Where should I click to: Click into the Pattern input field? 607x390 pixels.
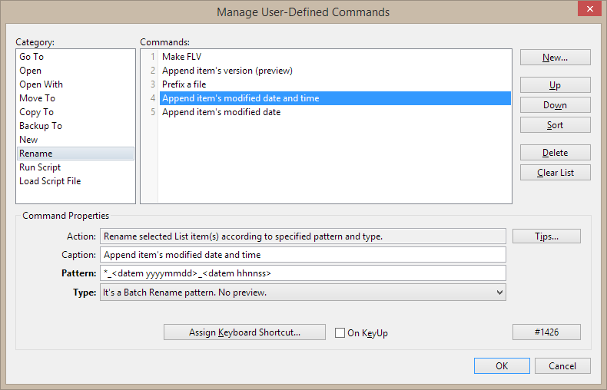click(x=303, y=273)
